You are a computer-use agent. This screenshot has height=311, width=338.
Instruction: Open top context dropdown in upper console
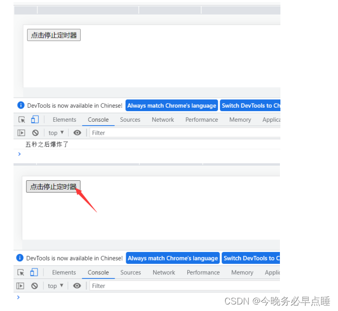coord(56,133)
